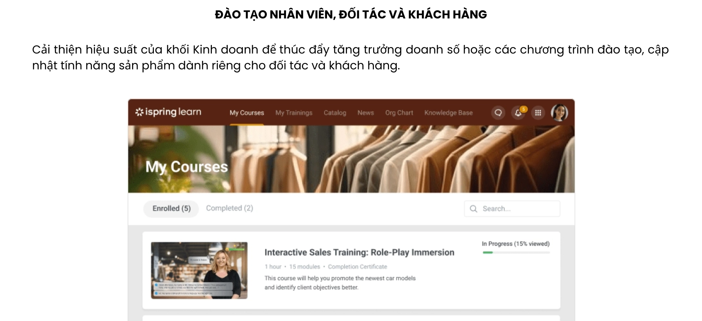Image resolution: width=702 pixels, height=321 pixels.
Task: Switch to Enrolled (5) tab
Action: click(171, 208)
